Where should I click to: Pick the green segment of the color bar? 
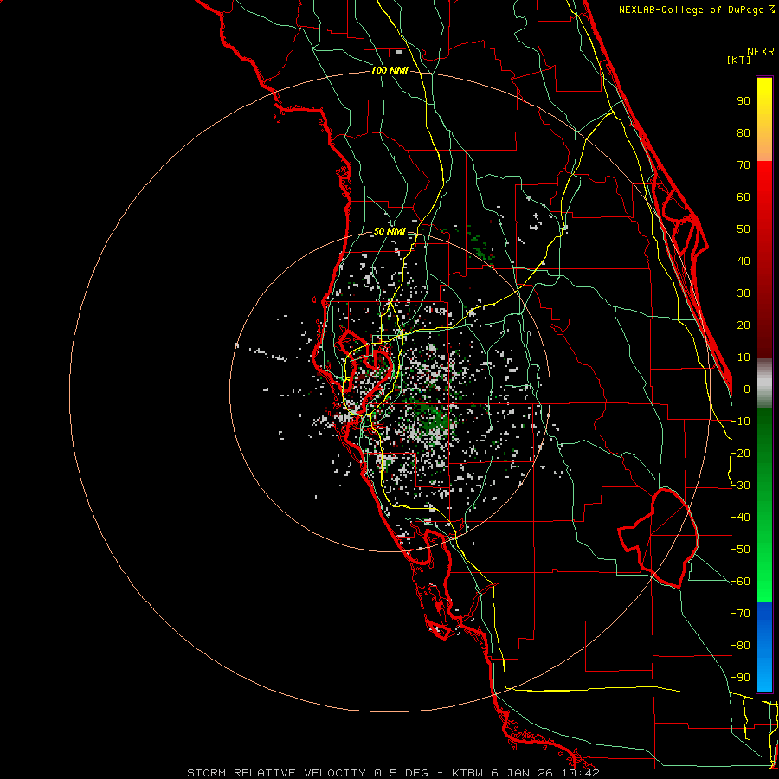[x=764, y=505]
